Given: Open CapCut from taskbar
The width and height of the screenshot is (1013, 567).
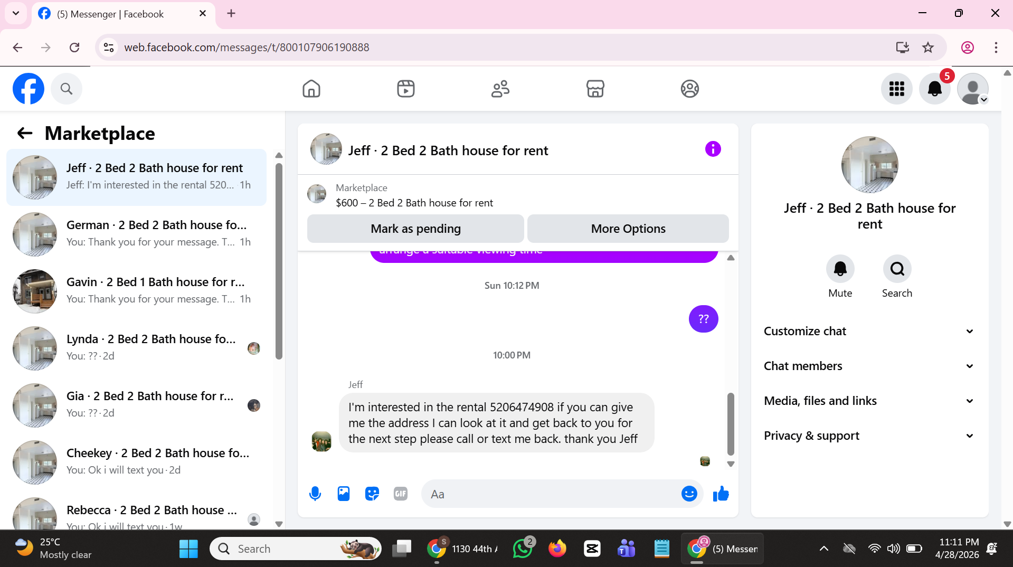Looking at the screenshot, I should point(592,549).
